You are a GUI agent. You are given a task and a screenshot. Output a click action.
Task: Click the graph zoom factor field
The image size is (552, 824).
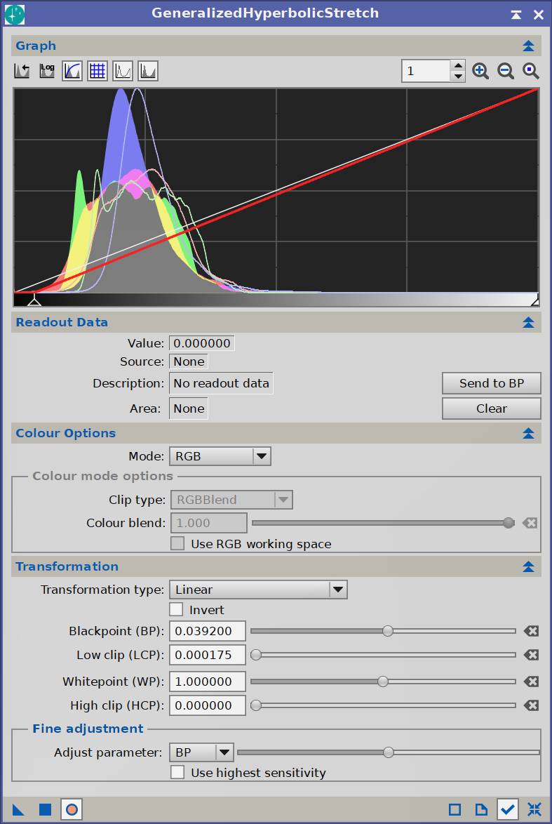click(426, 71)
